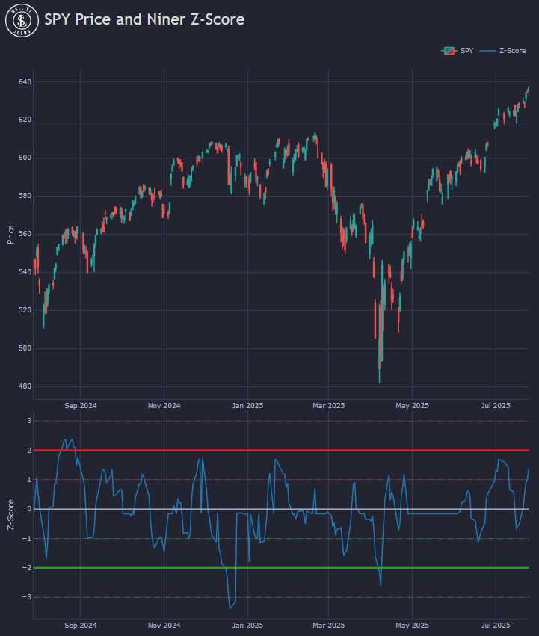Click the Z-Score axis label −1
Viewport: 539px width, 636px height.
click(27, 539)
